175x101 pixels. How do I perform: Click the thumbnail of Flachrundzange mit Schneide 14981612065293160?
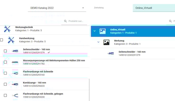point(15,73)
